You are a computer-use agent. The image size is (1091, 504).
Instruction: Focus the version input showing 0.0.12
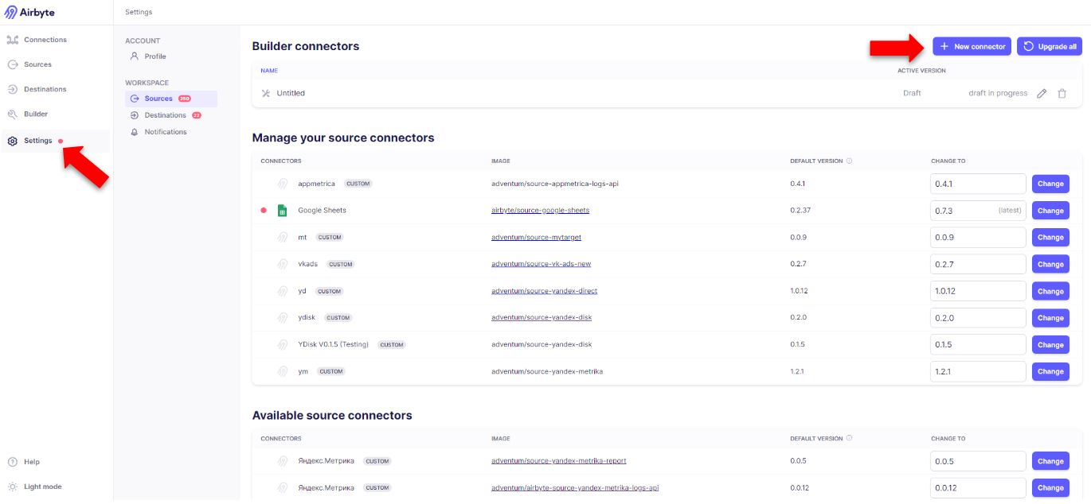point(978,488)
